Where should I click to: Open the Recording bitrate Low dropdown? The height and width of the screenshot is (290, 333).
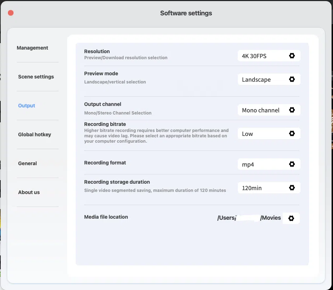pyautogui.click(x=262, y=133)
